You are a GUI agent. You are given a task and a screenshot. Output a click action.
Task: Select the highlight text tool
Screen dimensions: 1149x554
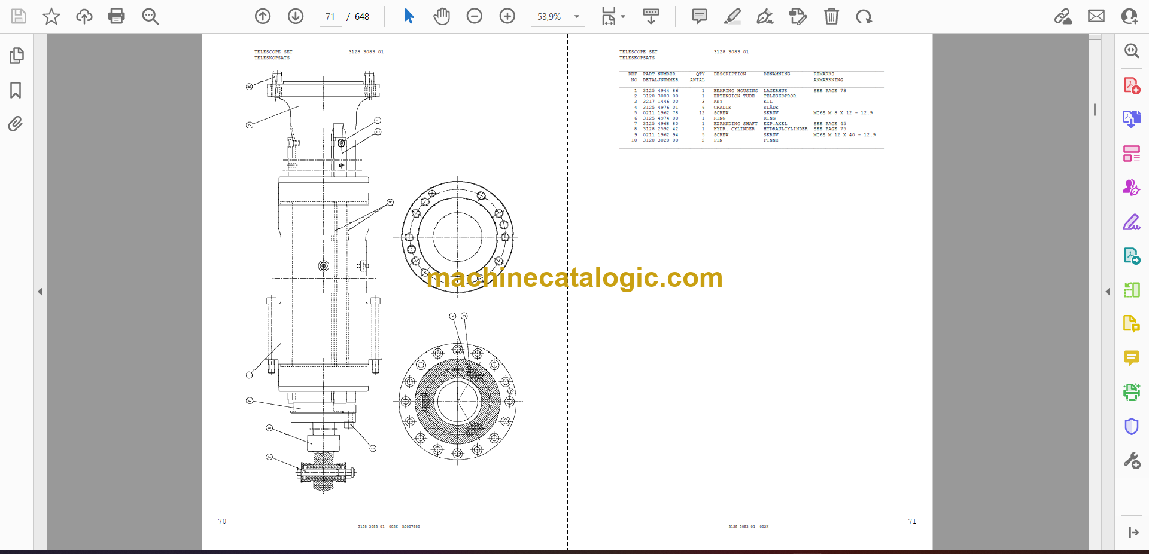coord(732,16)
